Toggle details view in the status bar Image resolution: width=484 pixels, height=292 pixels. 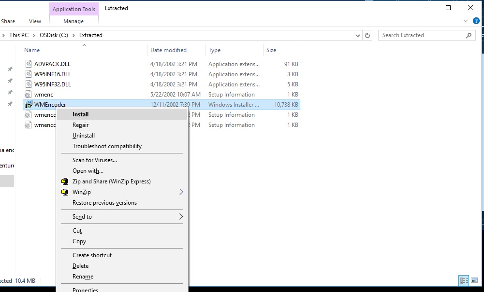464,280
